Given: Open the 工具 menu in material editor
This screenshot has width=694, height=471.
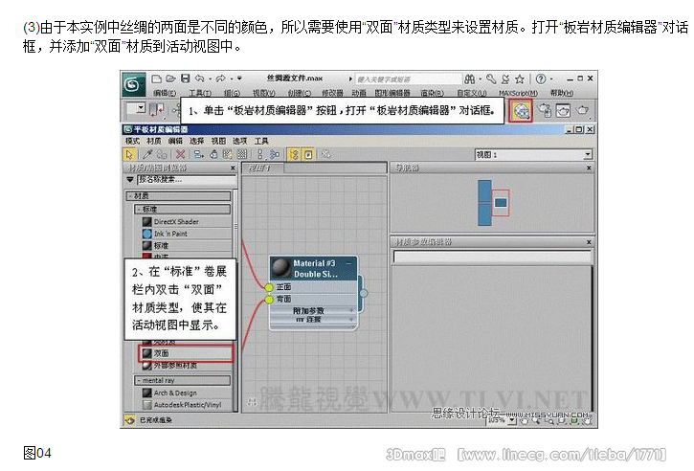Looking at the screenshot, I should click(x=261, y=141).
